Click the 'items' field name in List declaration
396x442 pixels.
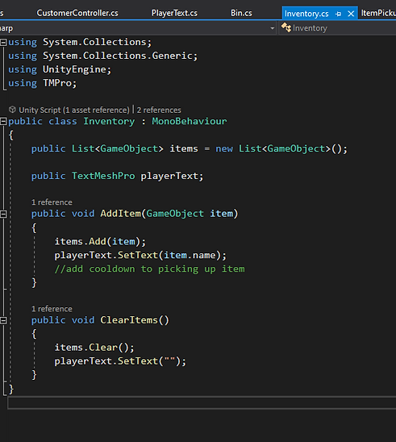184,148
